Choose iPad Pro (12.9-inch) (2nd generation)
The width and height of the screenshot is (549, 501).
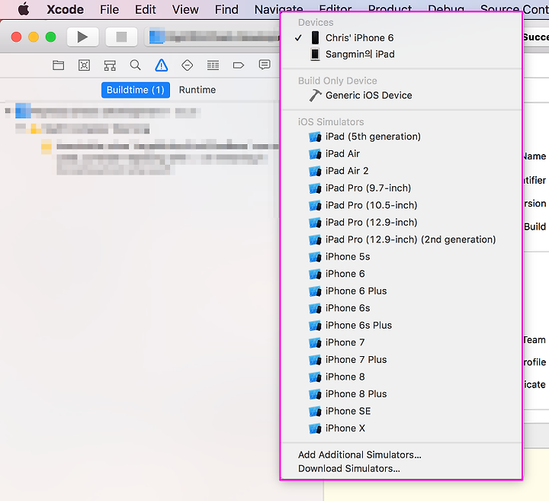pyautogui.click(x=401, y=239)
